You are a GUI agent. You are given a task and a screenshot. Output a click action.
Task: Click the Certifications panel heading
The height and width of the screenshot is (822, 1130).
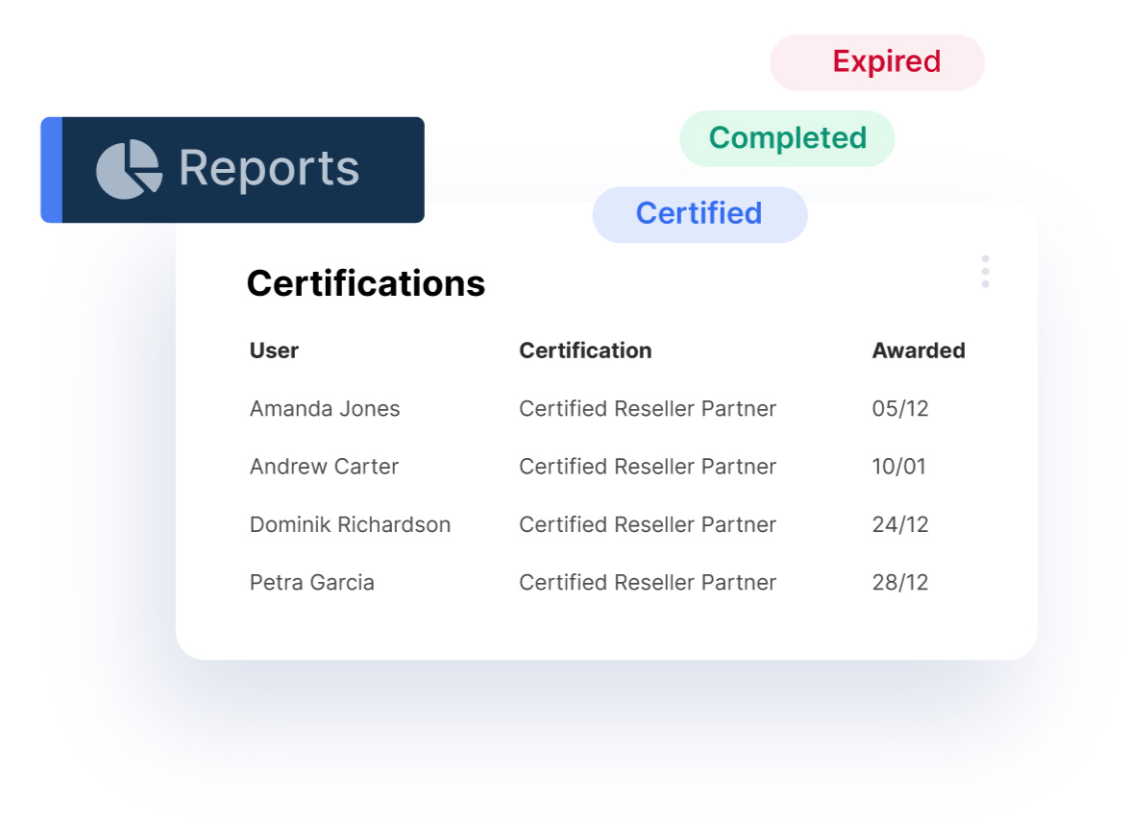pyautogui.click(x=365, y=283)
